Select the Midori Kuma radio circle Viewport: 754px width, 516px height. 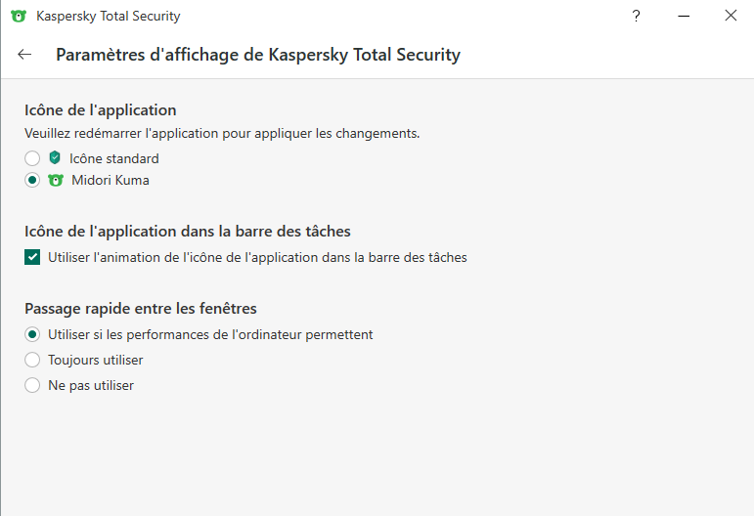click(32, 181)
